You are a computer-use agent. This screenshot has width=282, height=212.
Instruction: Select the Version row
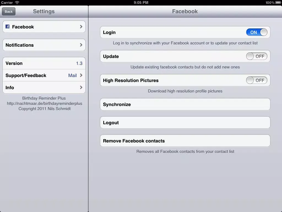coord(44,63)
